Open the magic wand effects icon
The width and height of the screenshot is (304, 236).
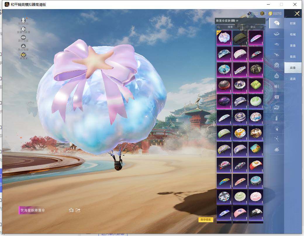(277, 139)
